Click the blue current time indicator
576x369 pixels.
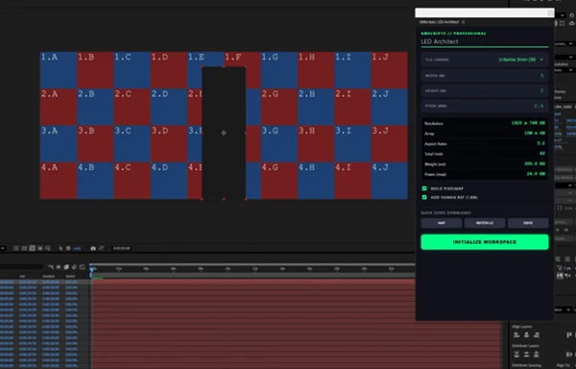92,269
